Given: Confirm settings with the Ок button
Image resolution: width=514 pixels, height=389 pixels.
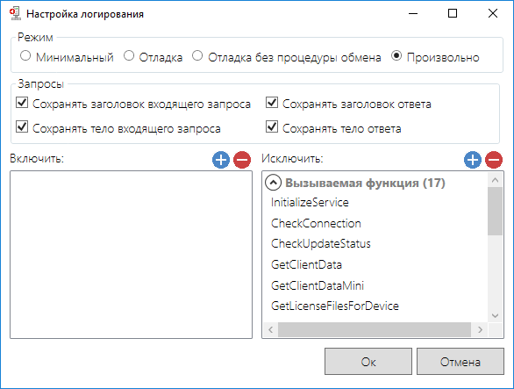Looking at the screenshot, I should point(368,362).
